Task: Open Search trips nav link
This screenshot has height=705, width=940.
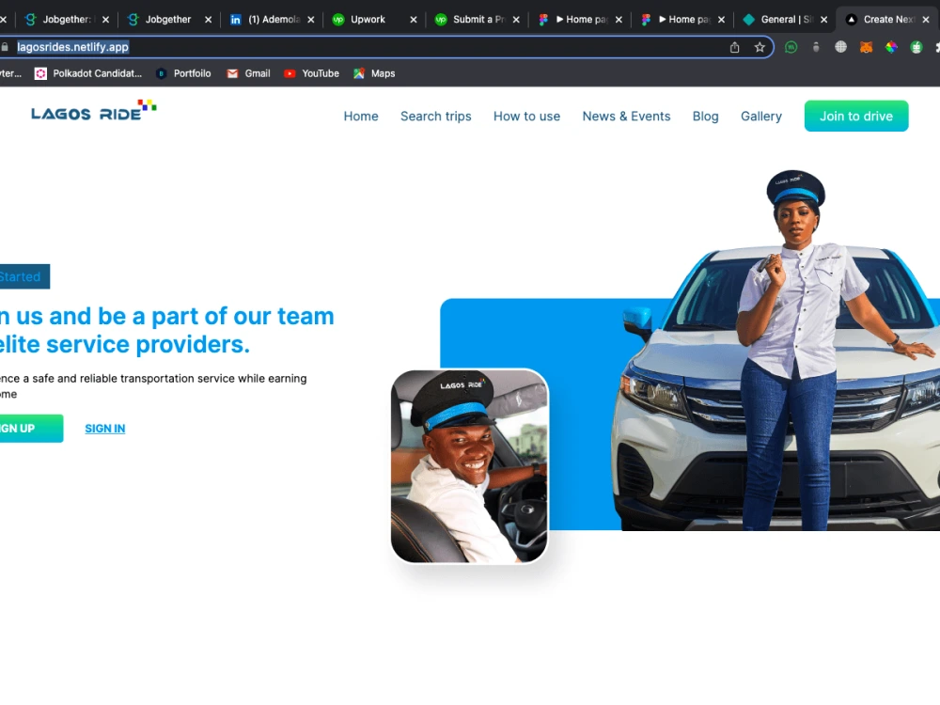Action: (x=436, y=117)
